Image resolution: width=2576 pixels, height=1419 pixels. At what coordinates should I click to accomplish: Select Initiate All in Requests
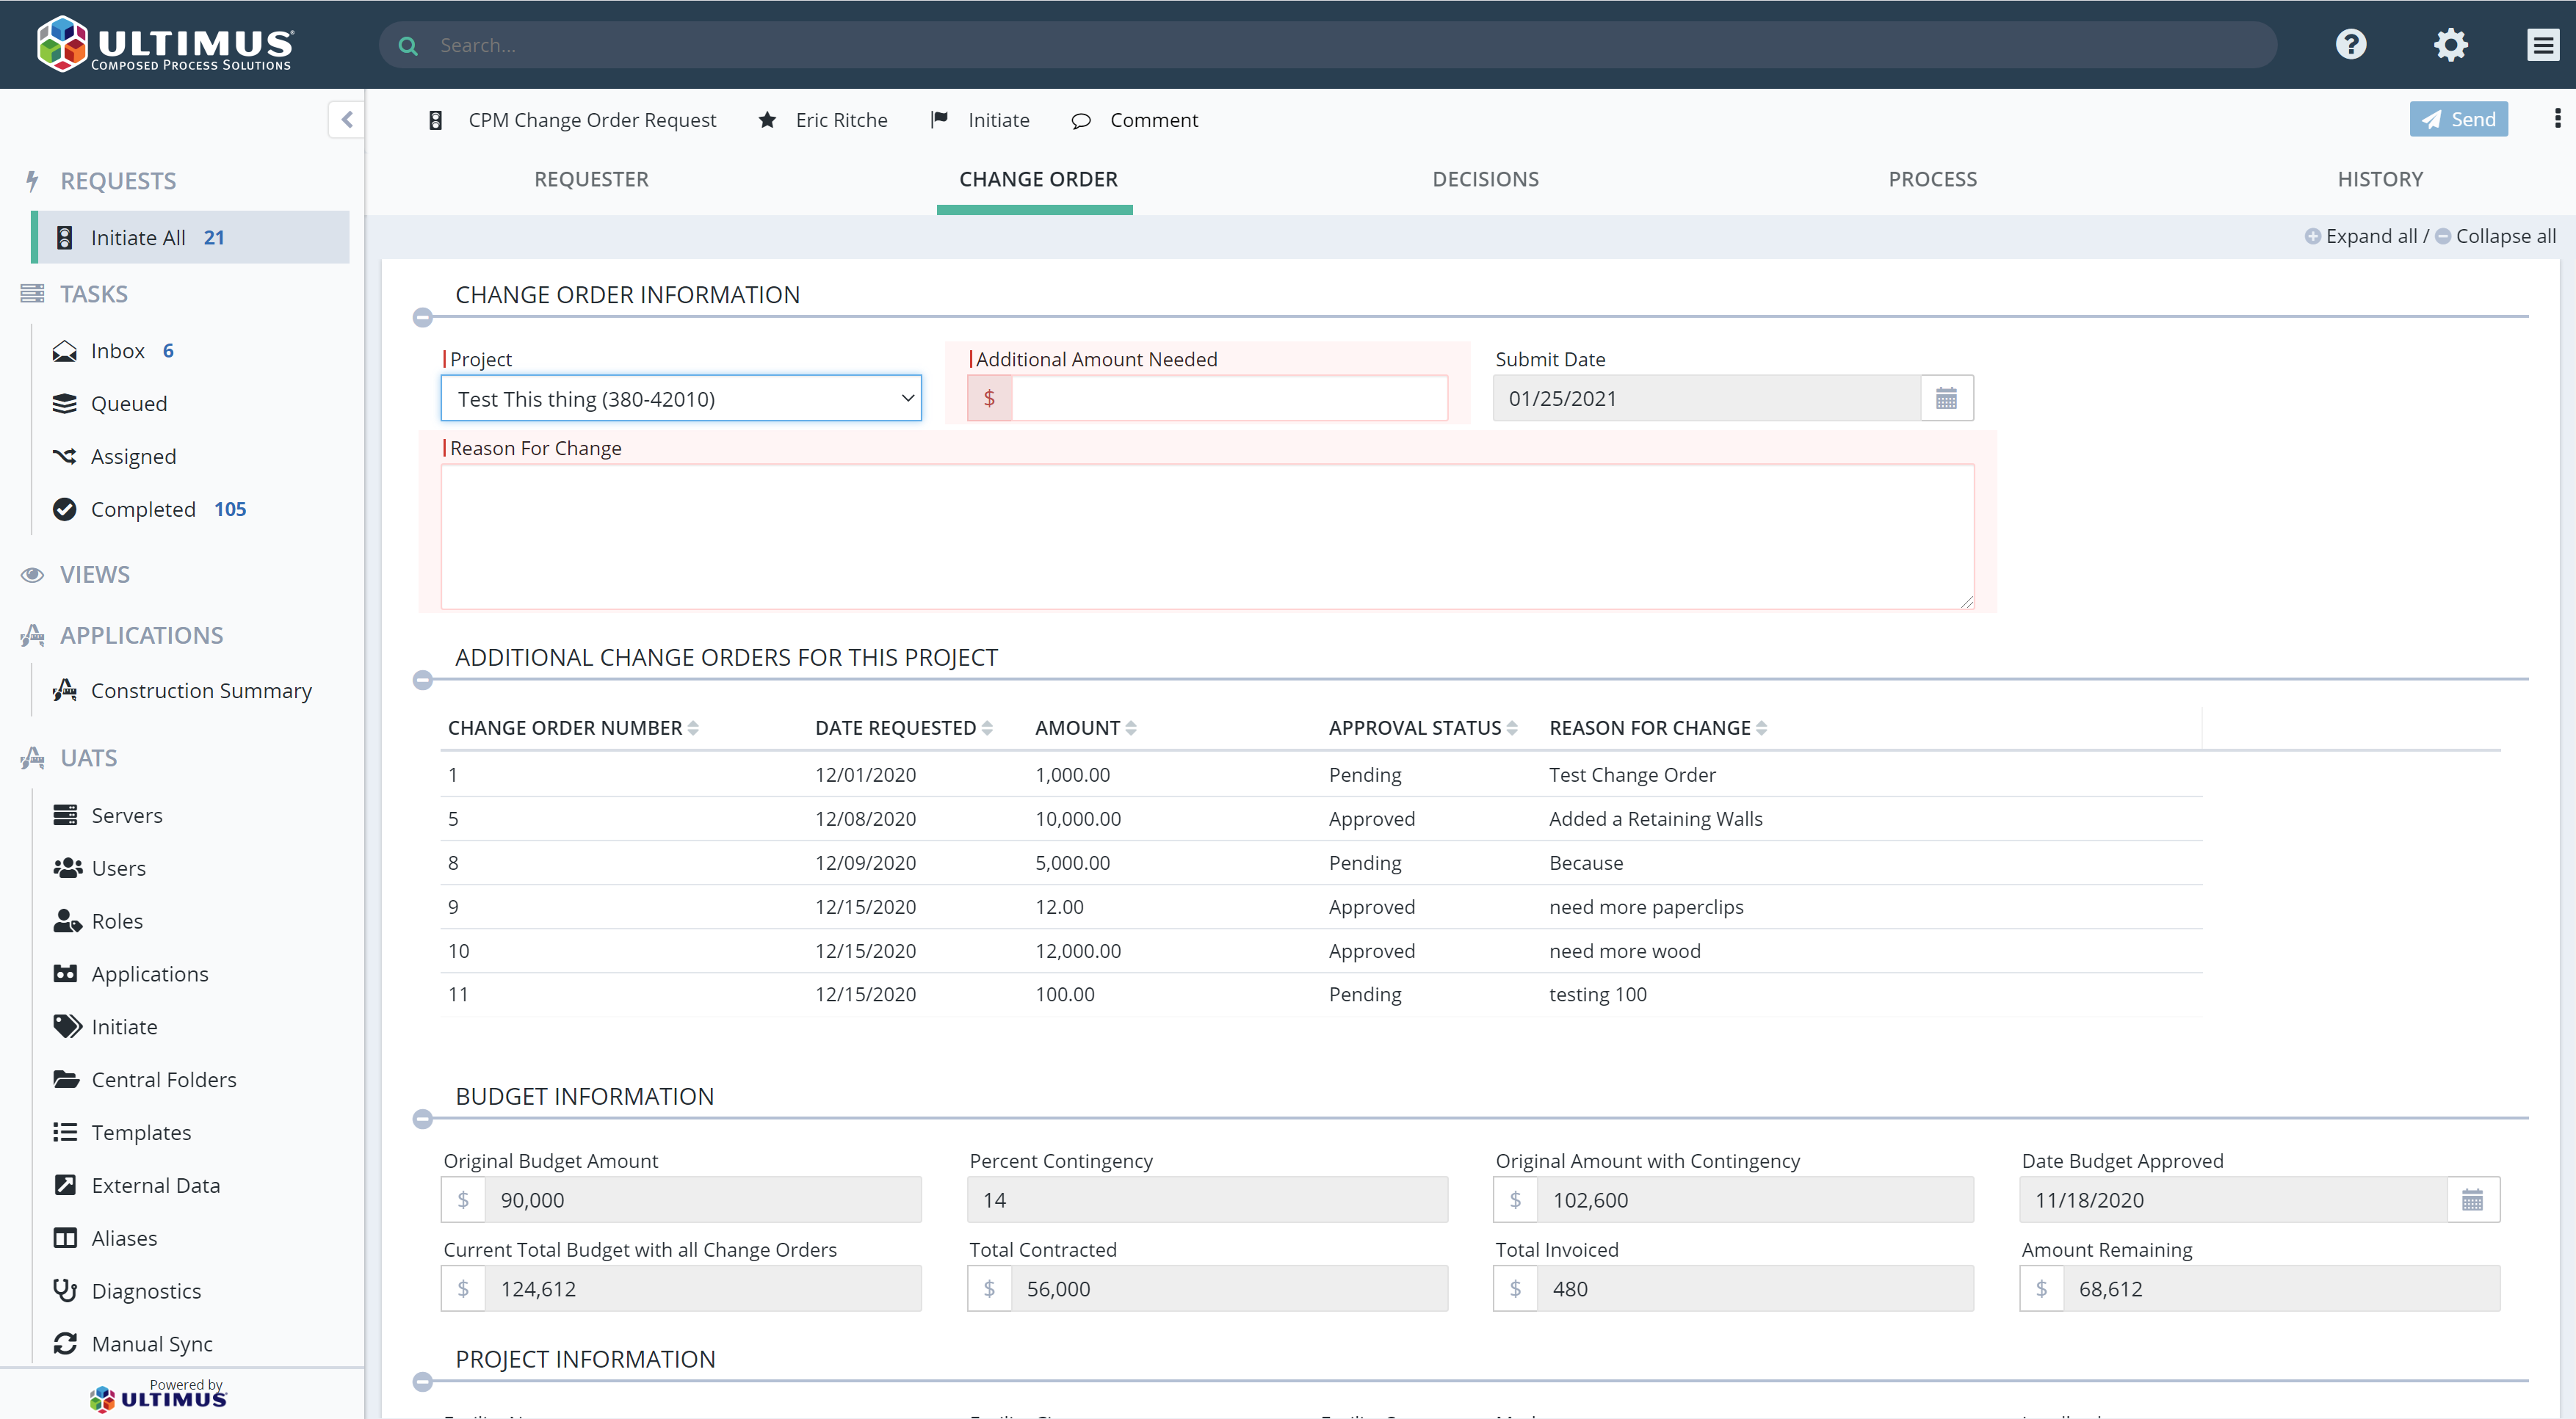pos(192,238)
